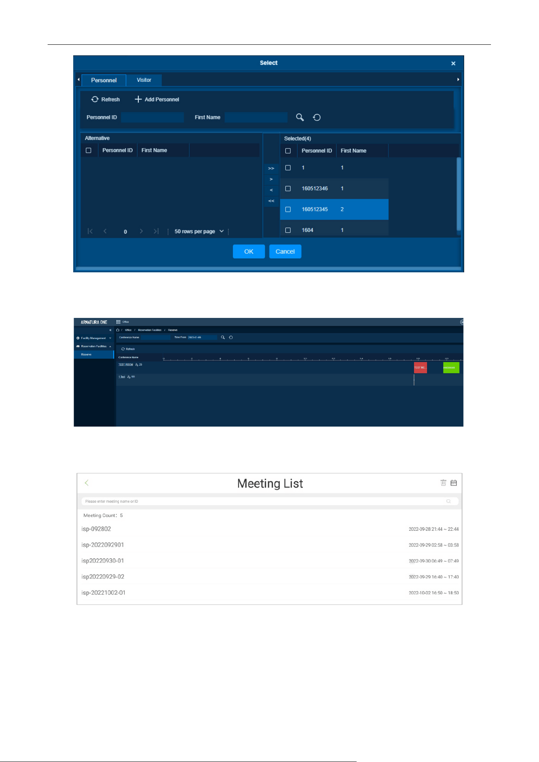Click Refresh in the Reserve page
Image resolution: width=539 pixels, height=762 pixels.
128,349
